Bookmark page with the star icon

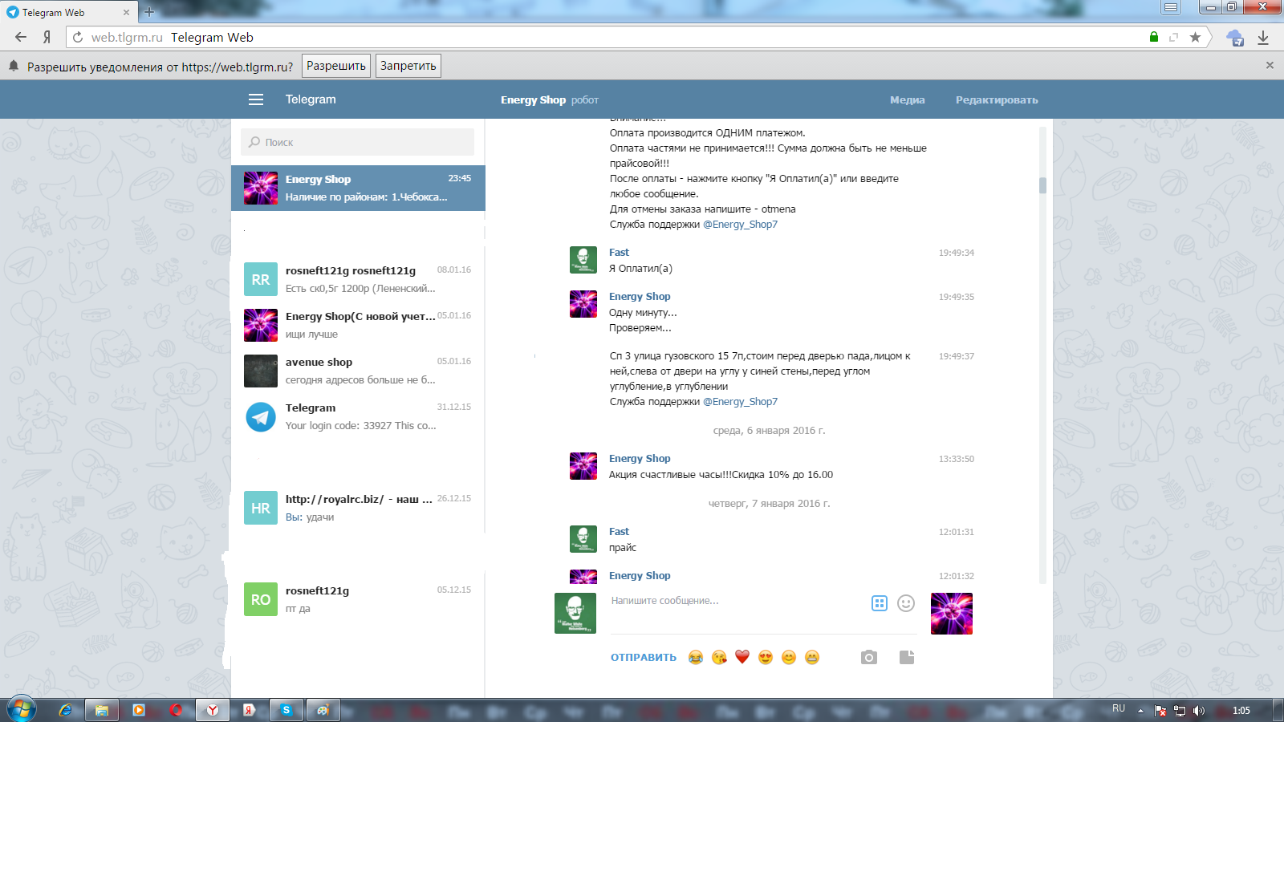click(x=1195, y=37)
